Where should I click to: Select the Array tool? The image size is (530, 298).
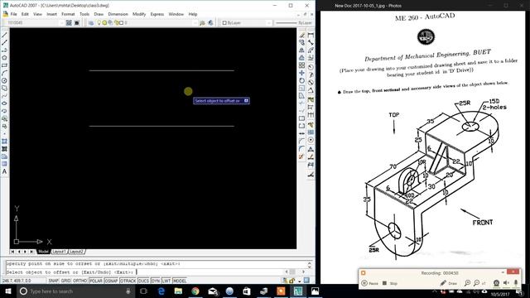click(x=301, y=65)
